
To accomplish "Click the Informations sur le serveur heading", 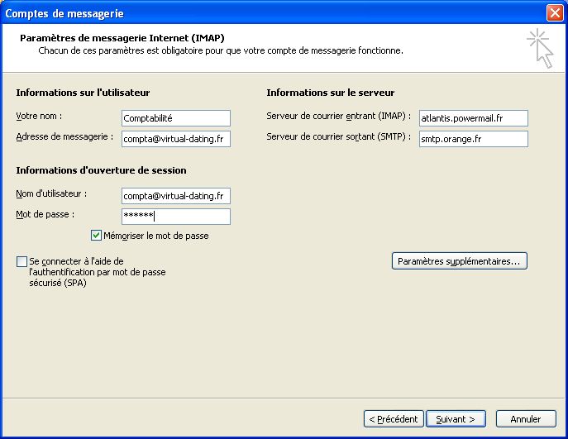I will coord(331,93).
